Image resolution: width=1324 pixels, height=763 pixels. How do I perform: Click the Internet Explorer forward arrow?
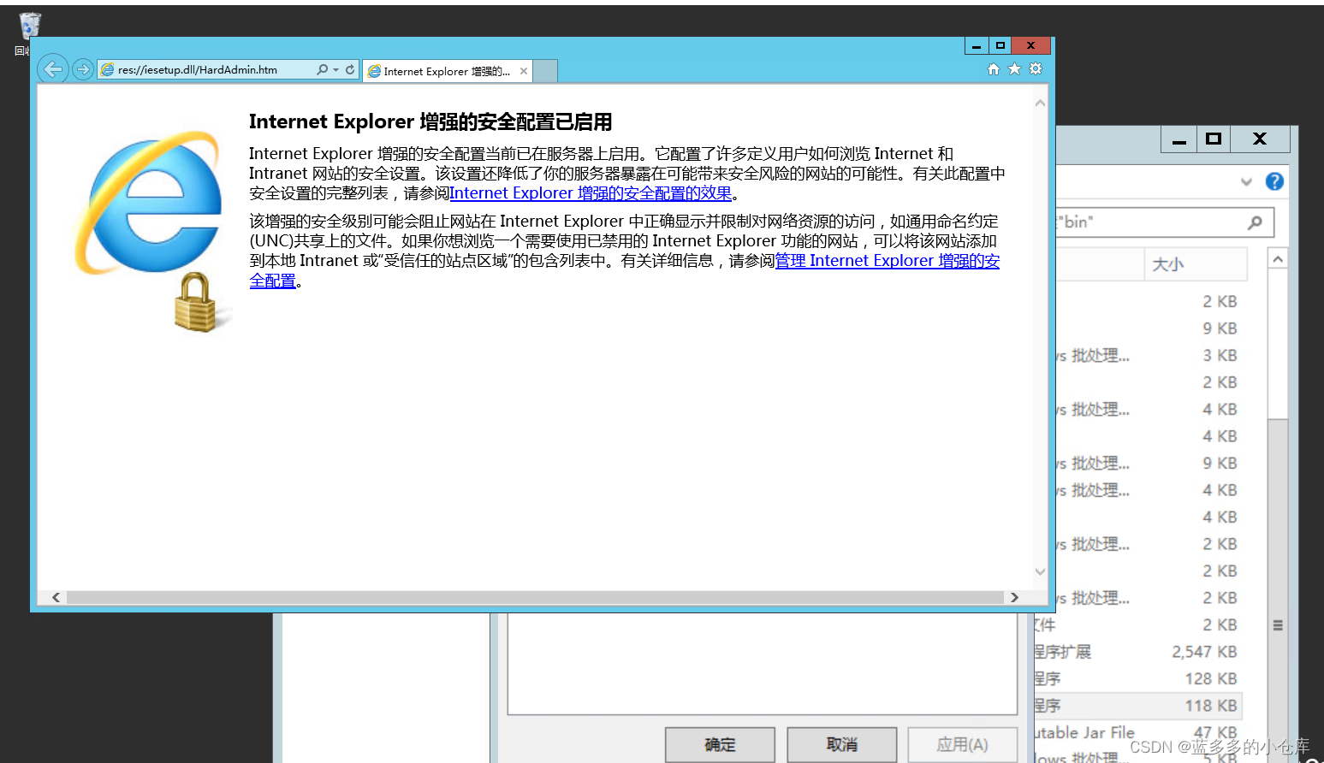(x=83, y=69)
